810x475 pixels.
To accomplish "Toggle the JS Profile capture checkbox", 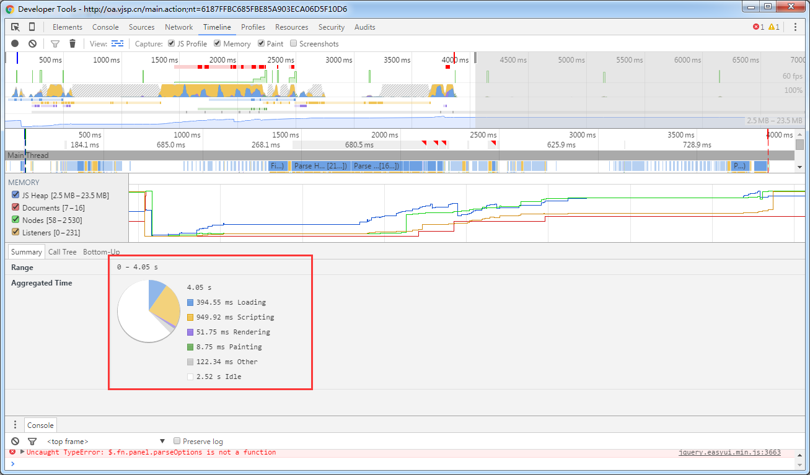I will [172, 44].
